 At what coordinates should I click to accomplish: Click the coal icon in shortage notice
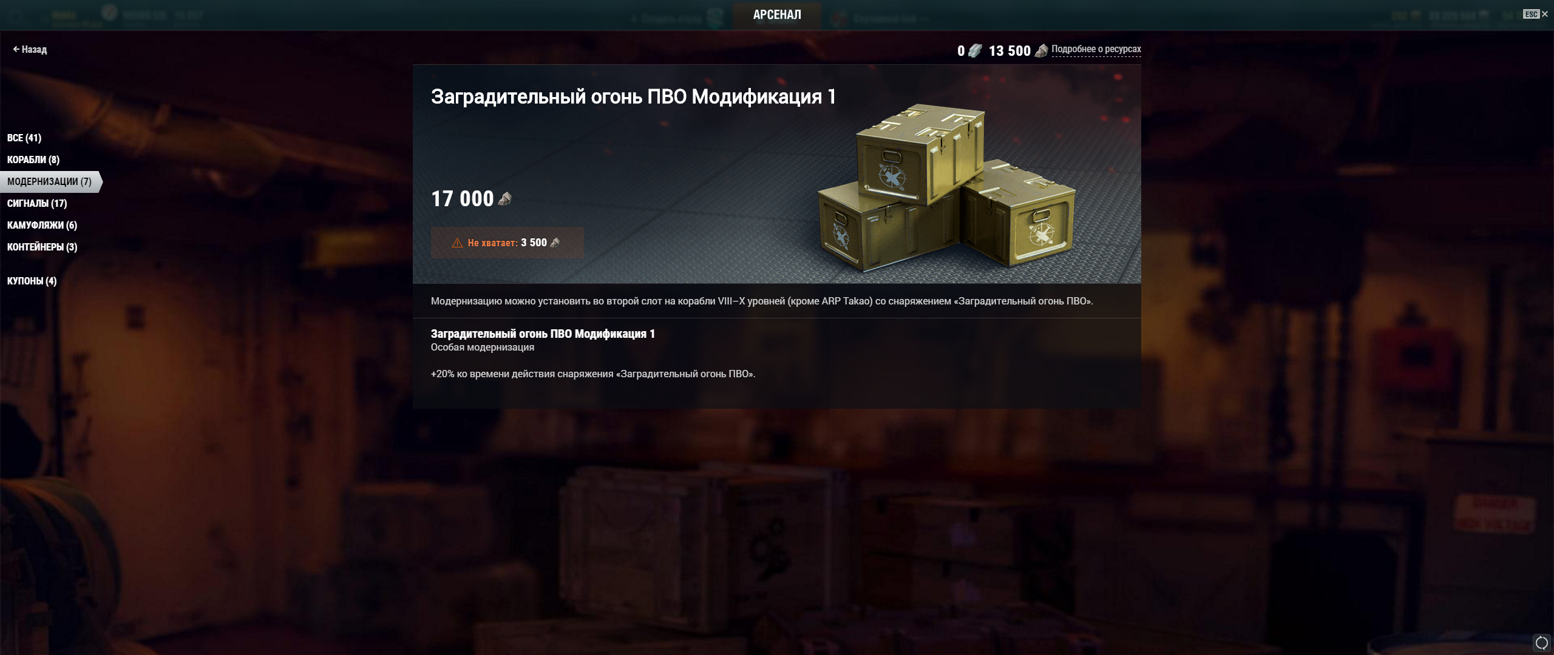[555, 243]
